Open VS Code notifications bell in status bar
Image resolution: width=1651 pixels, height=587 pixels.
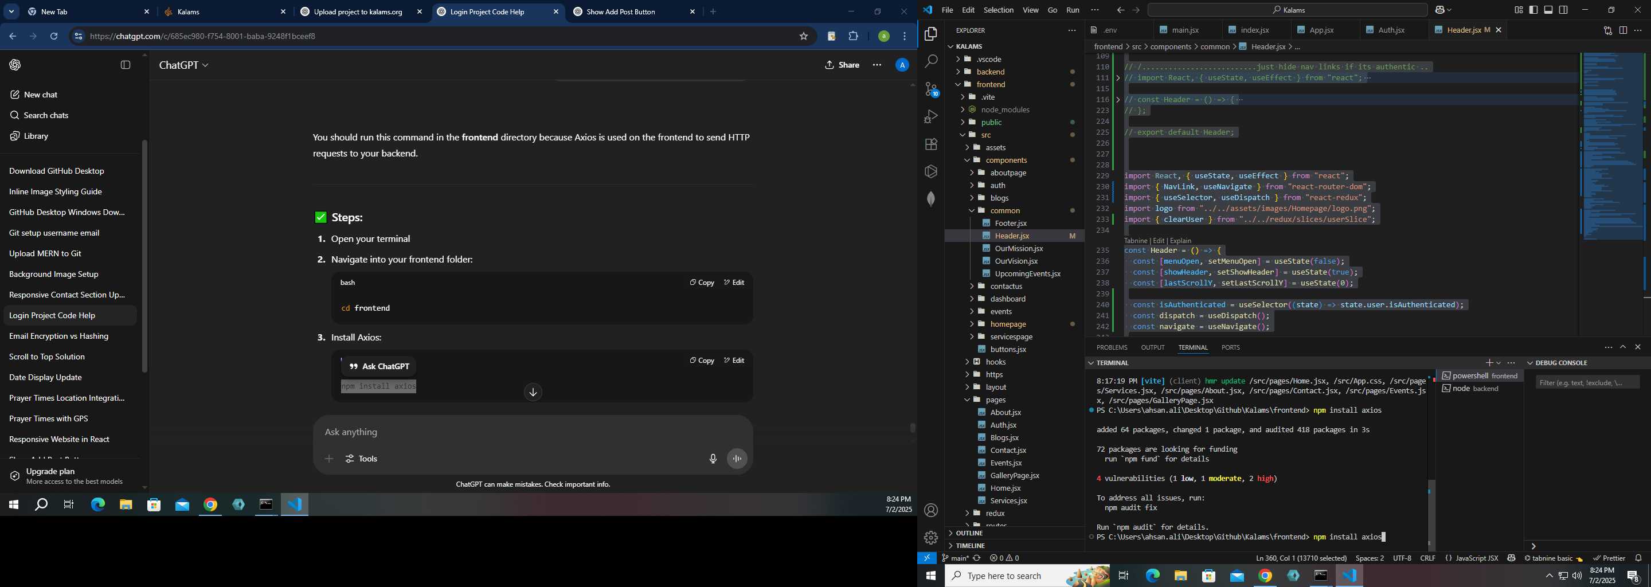click(x=1638, y=558)
